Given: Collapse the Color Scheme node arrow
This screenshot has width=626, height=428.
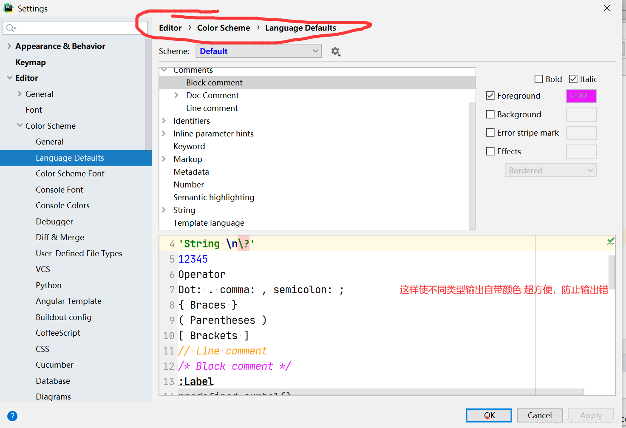Looking at the screenshot, I should (20, 125).
